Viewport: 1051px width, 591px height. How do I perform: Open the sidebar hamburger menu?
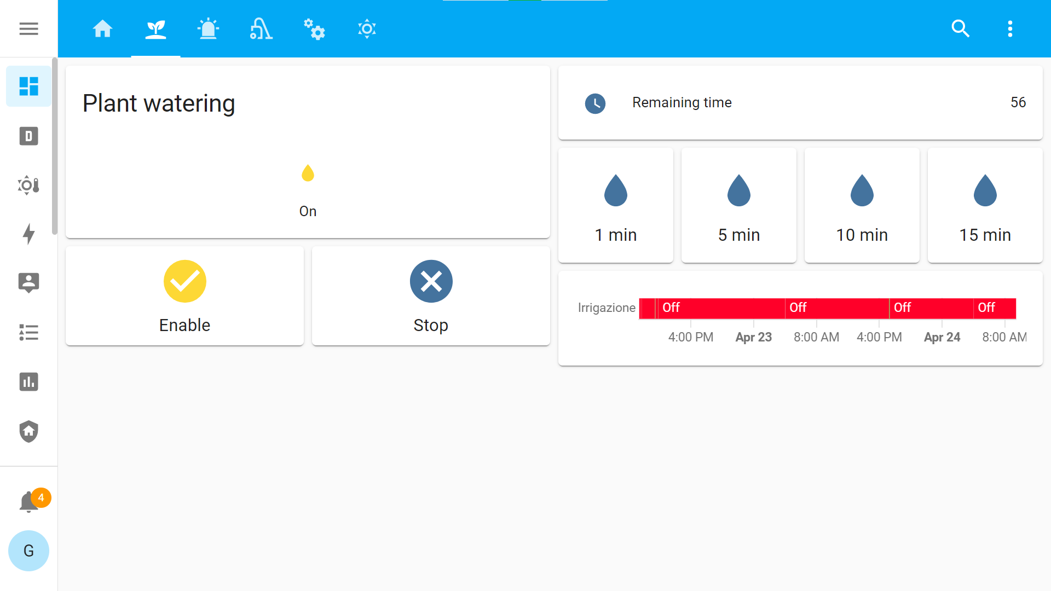point(28,28)
